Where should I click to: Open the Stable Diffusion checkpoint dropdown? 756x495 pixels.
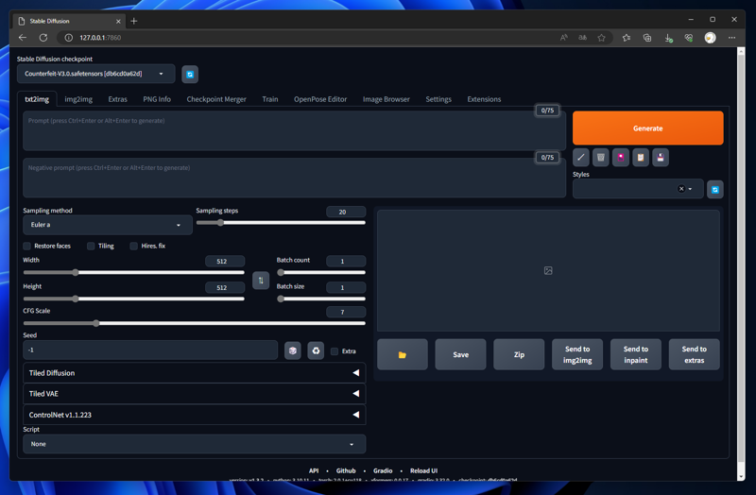pos(96,74)
